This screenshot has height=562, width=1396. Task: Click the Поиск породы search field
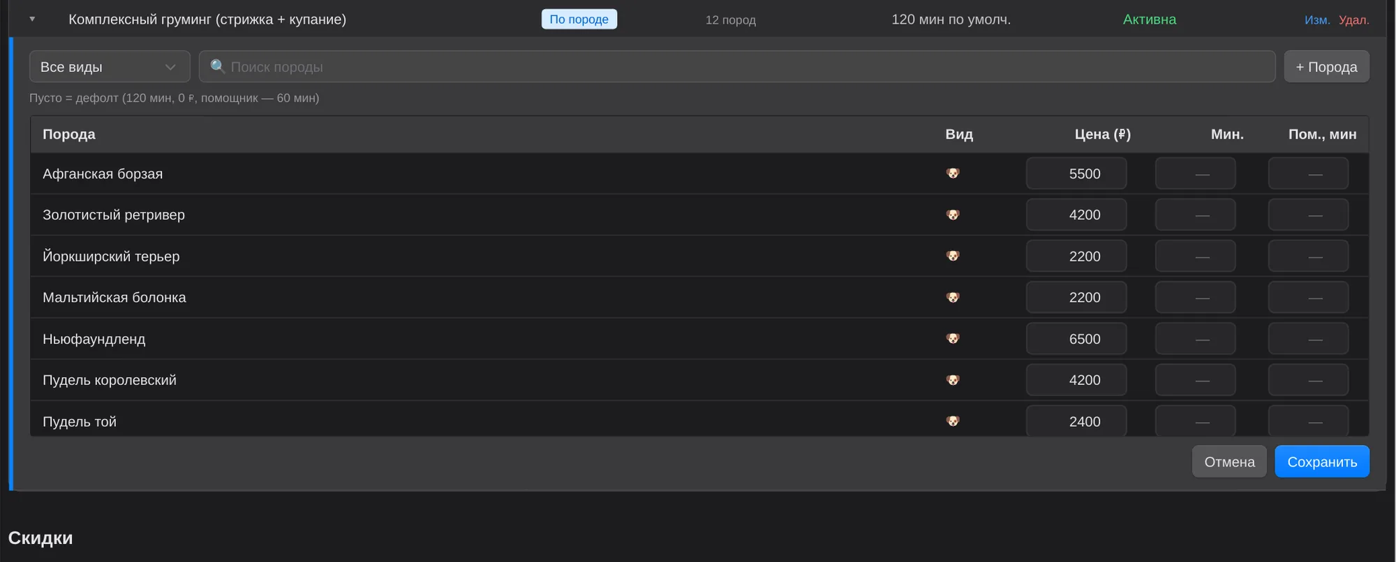pyautogui.click(x=737, y=67)
